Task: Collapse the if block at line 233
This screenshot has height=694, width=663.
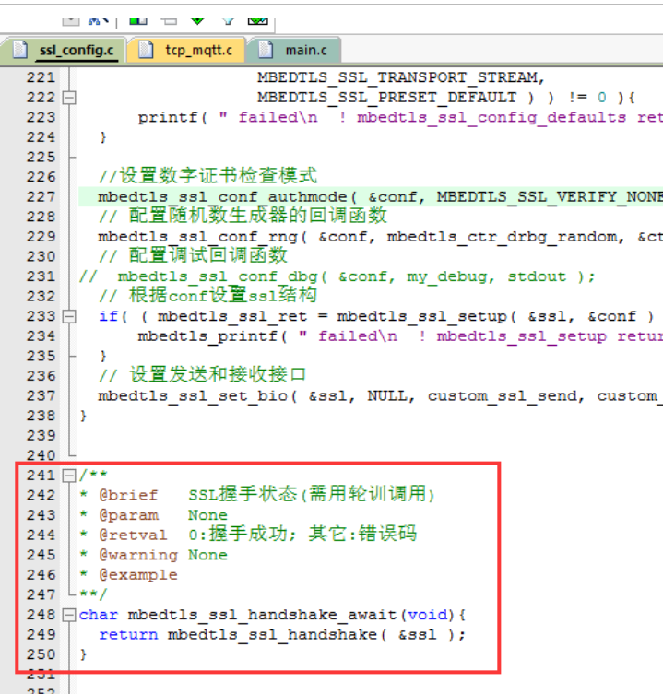Action: point(68,316)
